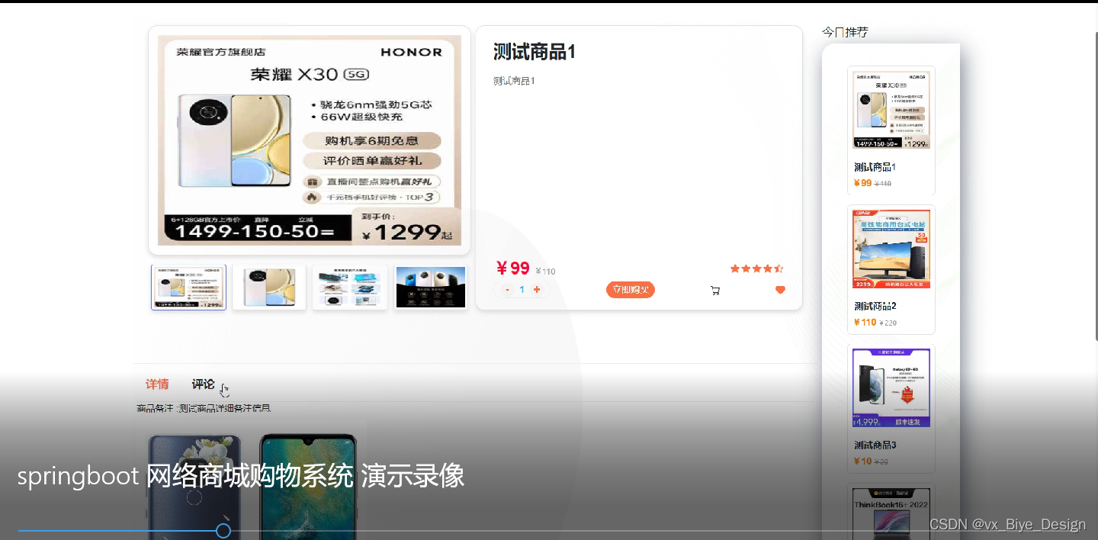The image size is (1098, 540).
Task: Click the quantity value 1 field
Action: click(522, 290)
